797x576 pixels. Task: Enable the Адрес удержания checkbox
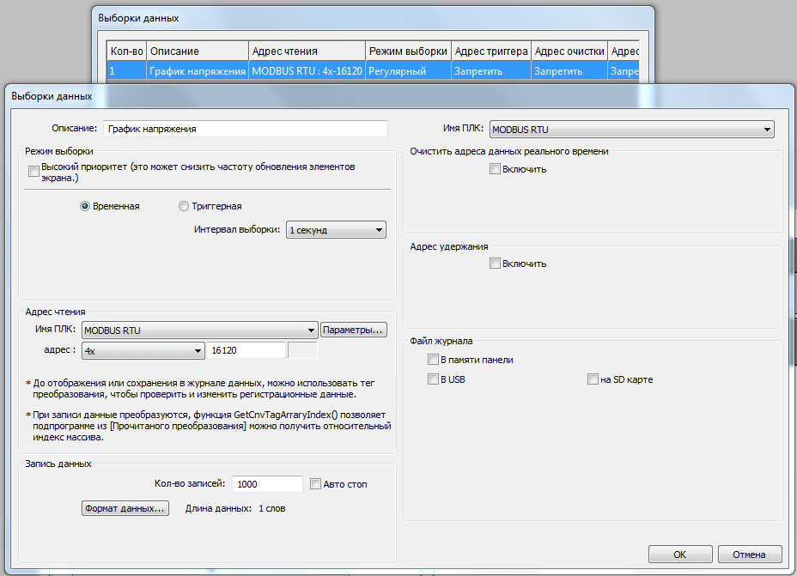coord(495,264)
